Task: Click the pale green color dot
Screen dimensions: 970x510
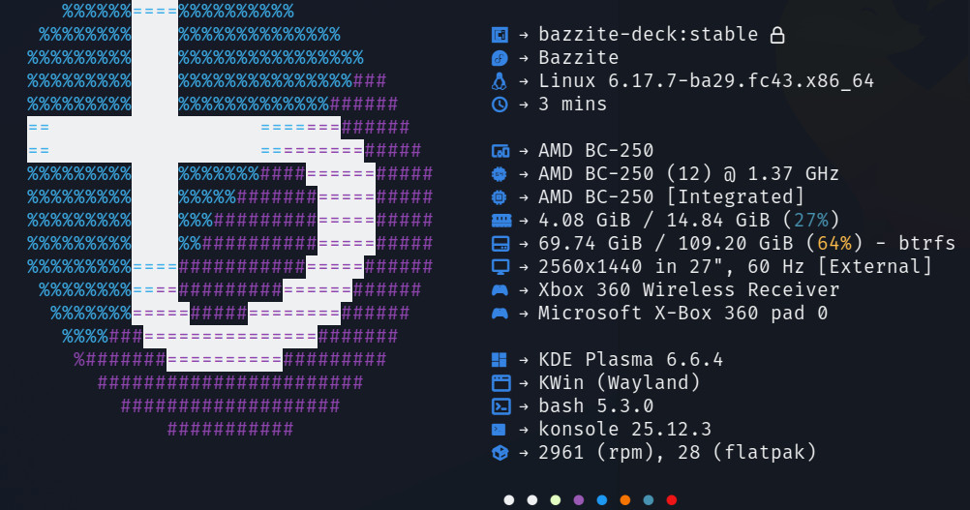Action: (x=556, y=500)
